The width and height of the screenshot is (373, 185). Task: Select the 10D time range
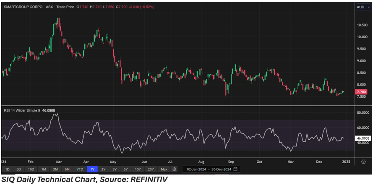pyautogui.click(x=31, y=169)
